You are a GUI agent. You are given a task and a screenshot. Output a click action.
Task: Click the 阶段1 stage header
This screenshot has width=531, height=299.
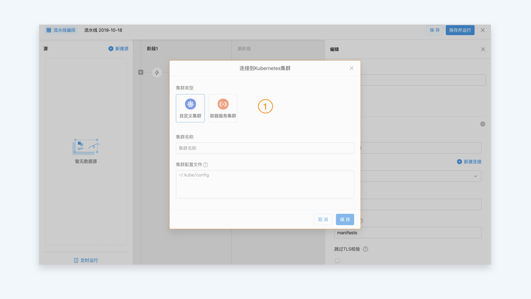(152, 49)
